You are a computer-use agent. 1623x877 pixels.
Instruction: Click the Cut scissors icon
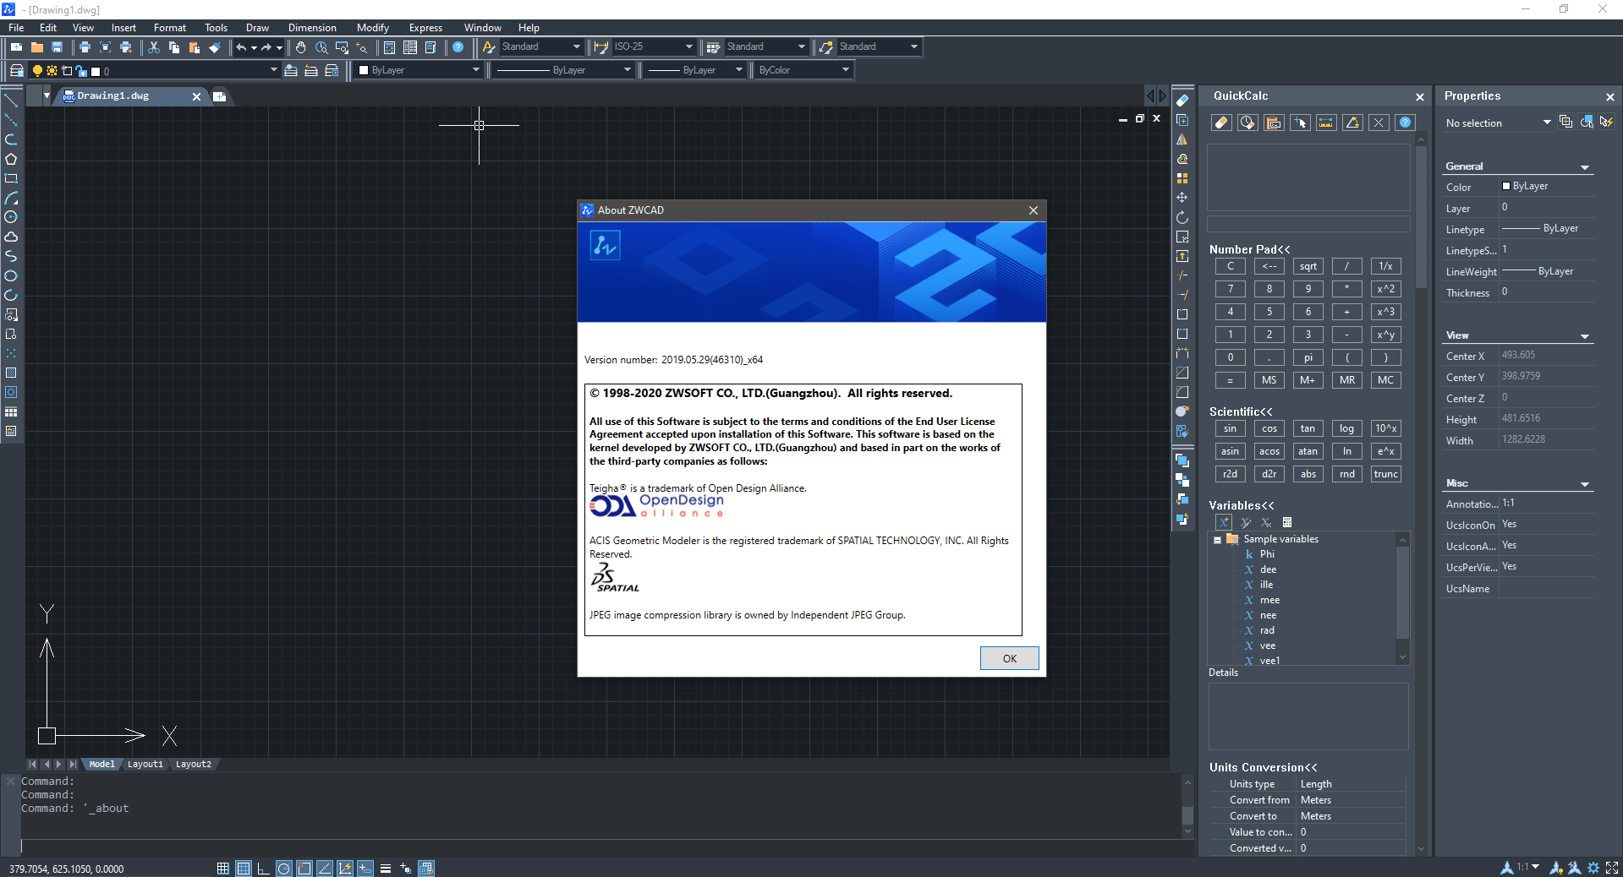[154, 47]
